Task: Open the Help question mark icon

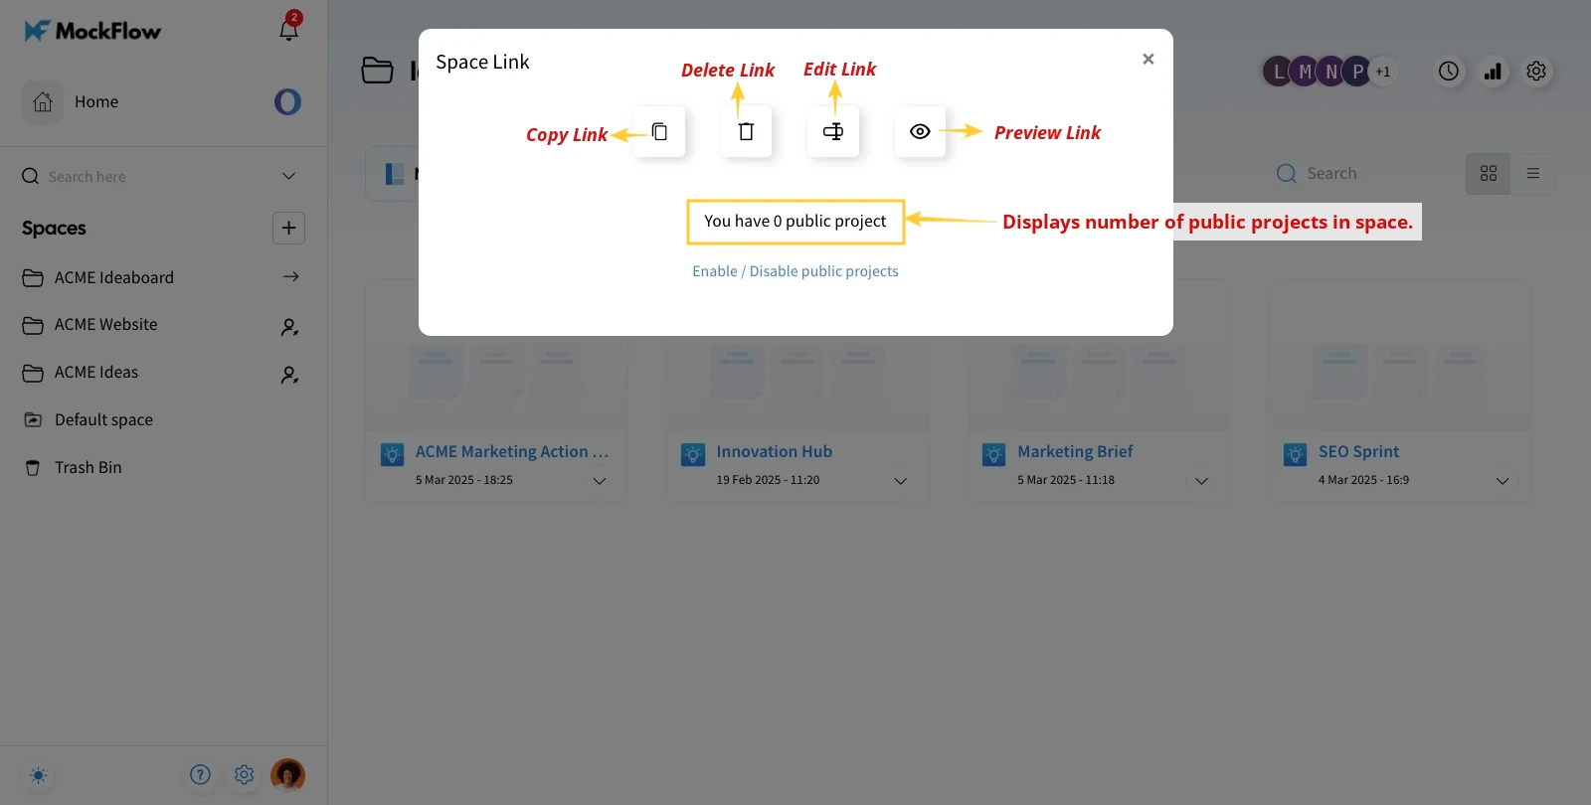Action: coord(200,774)
